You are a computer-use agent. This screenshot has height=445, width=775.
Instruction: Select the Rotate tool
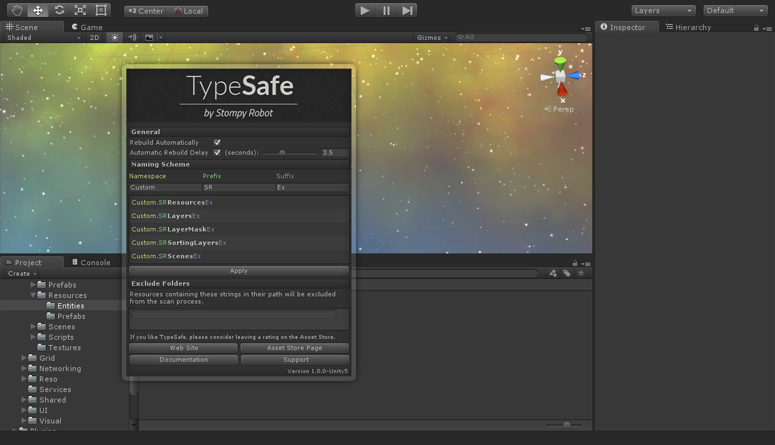pyautogui.click(x=59, y=10)
